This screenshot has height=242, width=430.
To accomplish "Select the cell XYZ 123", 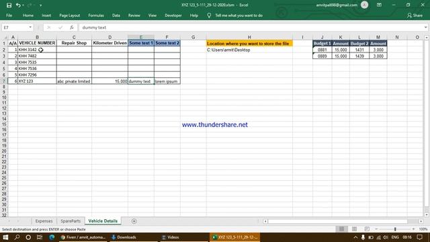I will 37,81.
